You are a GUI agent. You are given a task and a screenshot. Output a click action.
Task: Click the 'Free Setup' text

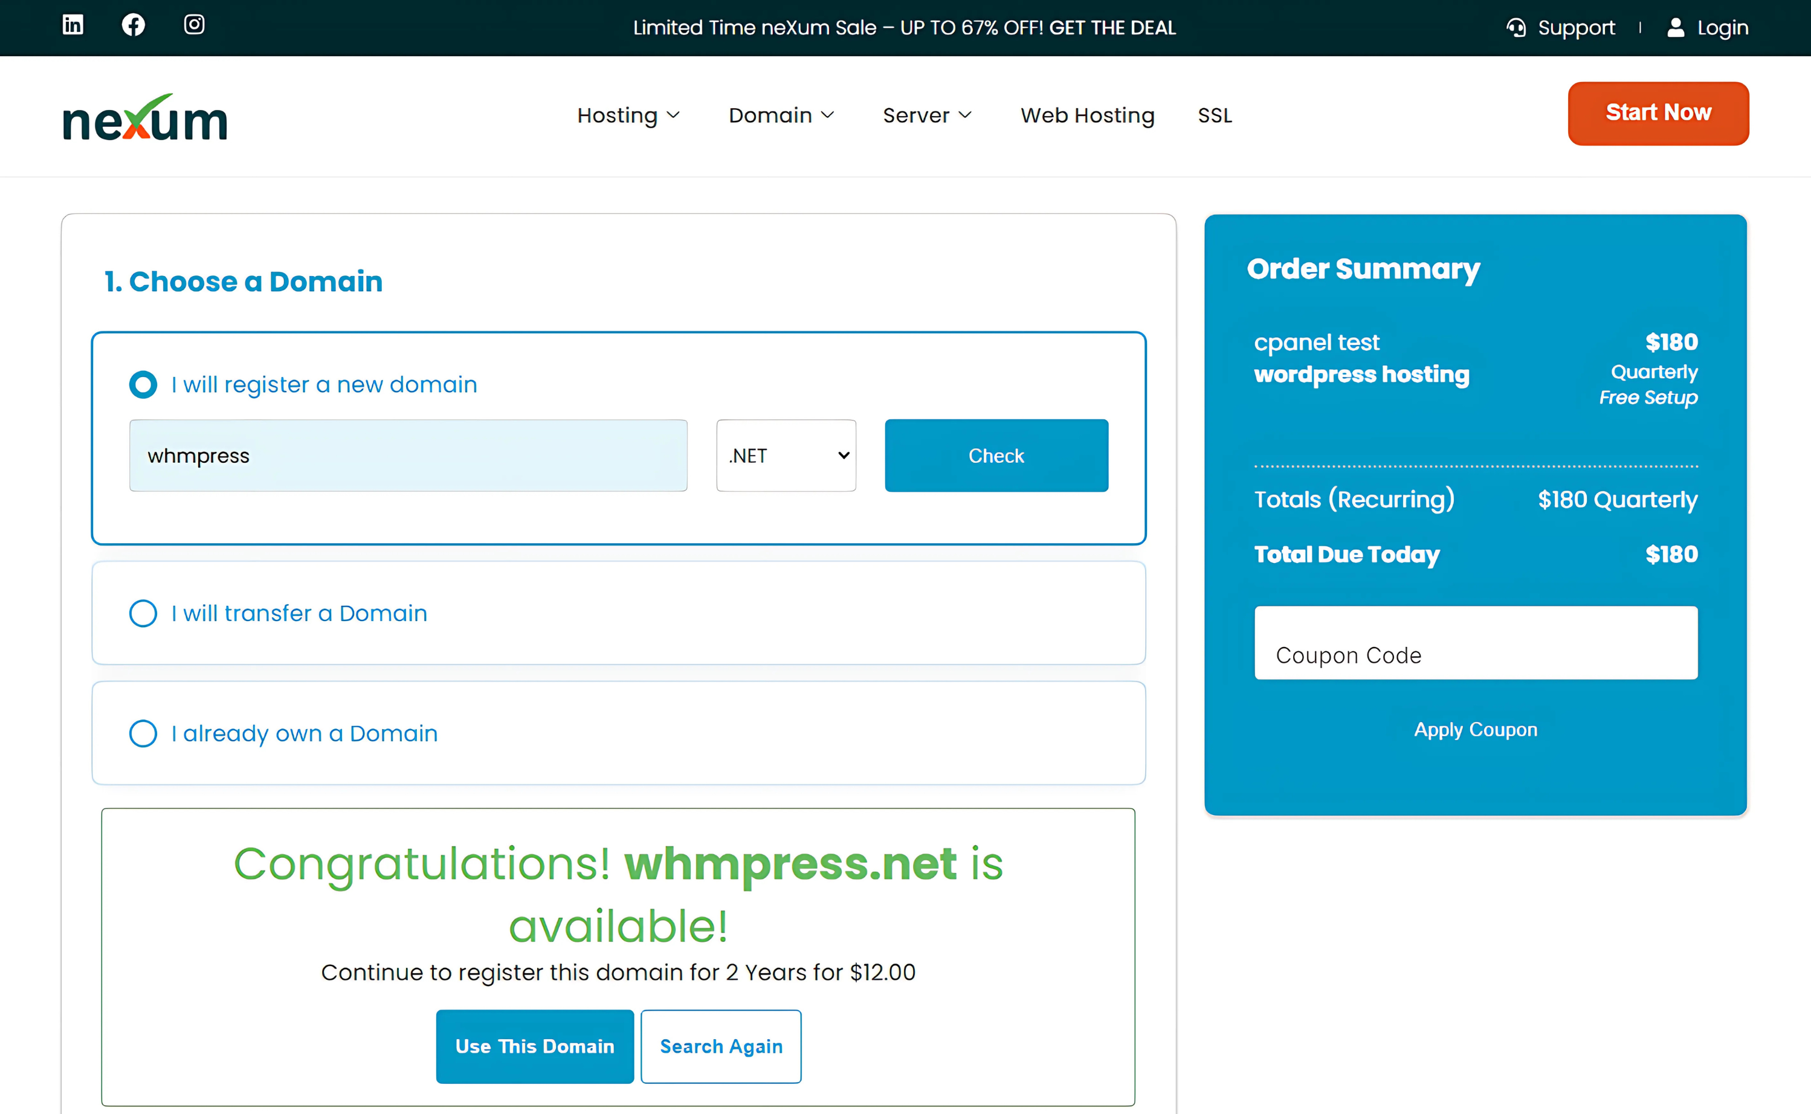(x=1648, y=397)
